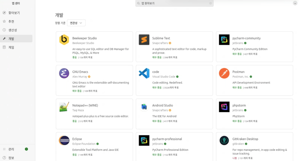
Task: Click the question mark icon beside 정보
Action: coord(4,157)
